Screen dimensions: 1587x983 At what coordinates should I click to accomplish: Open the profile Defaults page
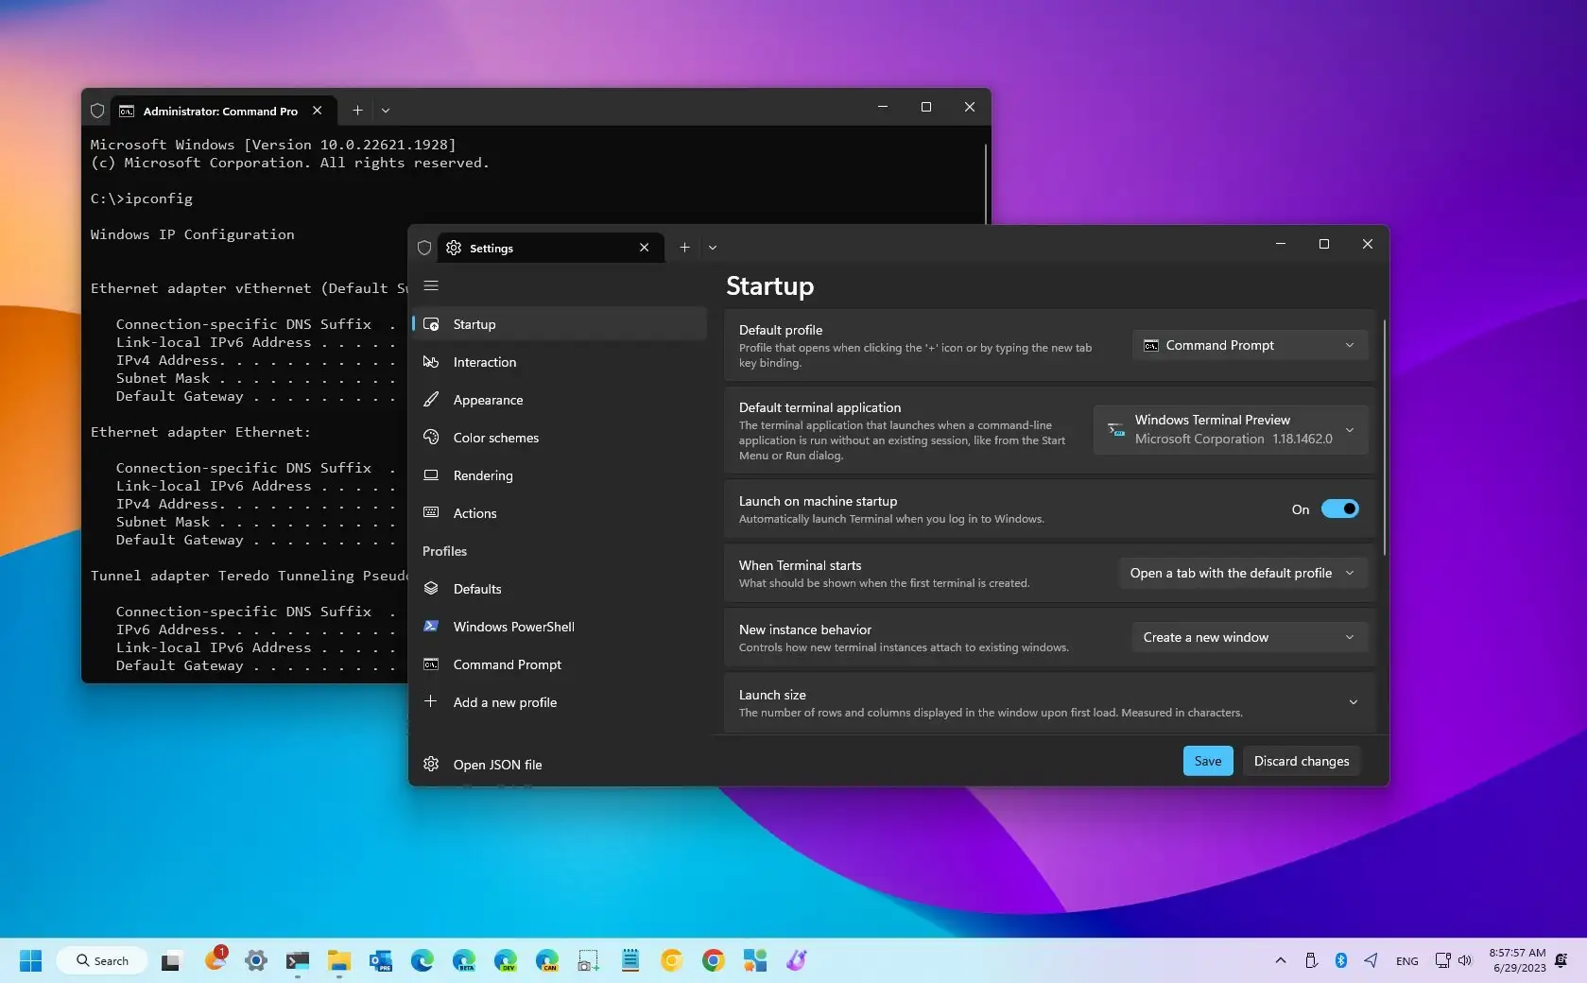(560, 589)
